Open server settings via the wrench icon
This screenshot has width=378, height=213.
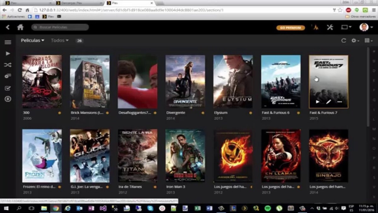click(329, 27)
